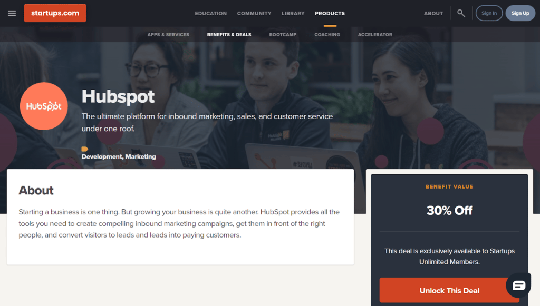Open the Community menu
The width and height of the screenshot is (540, 306).
(254, 13)
